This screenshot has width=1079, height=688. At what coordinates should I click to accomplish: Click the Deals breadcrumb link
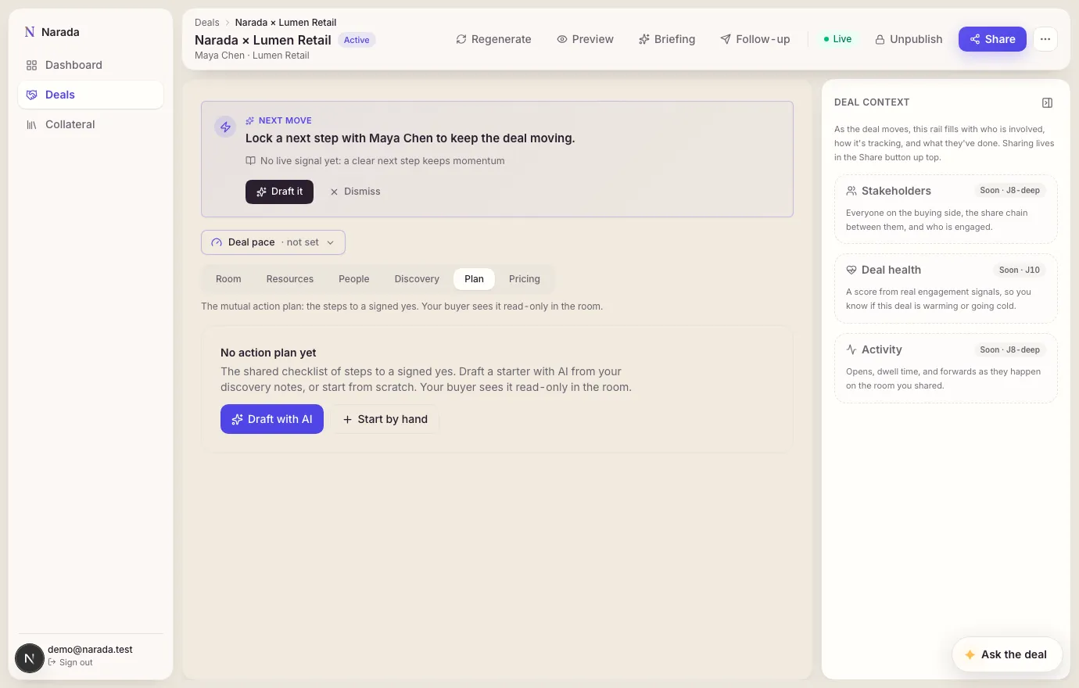[207, 23]
